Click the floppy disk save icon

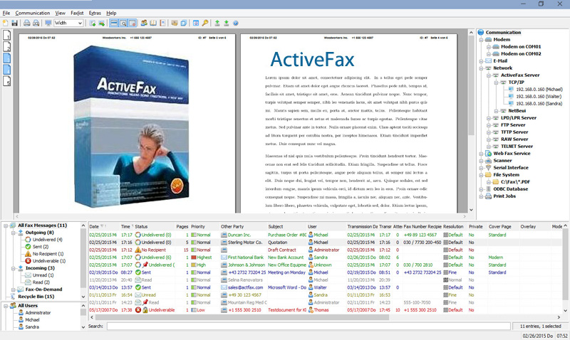14,23
